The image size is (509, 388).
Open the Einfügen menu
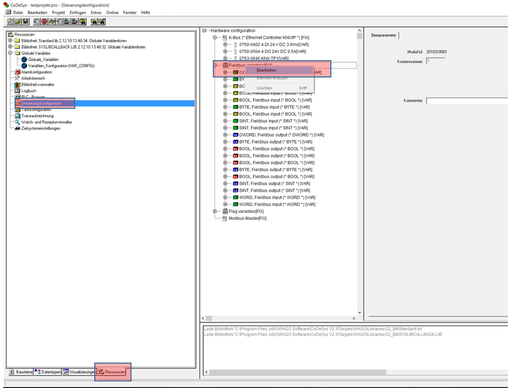click(78, 12)
